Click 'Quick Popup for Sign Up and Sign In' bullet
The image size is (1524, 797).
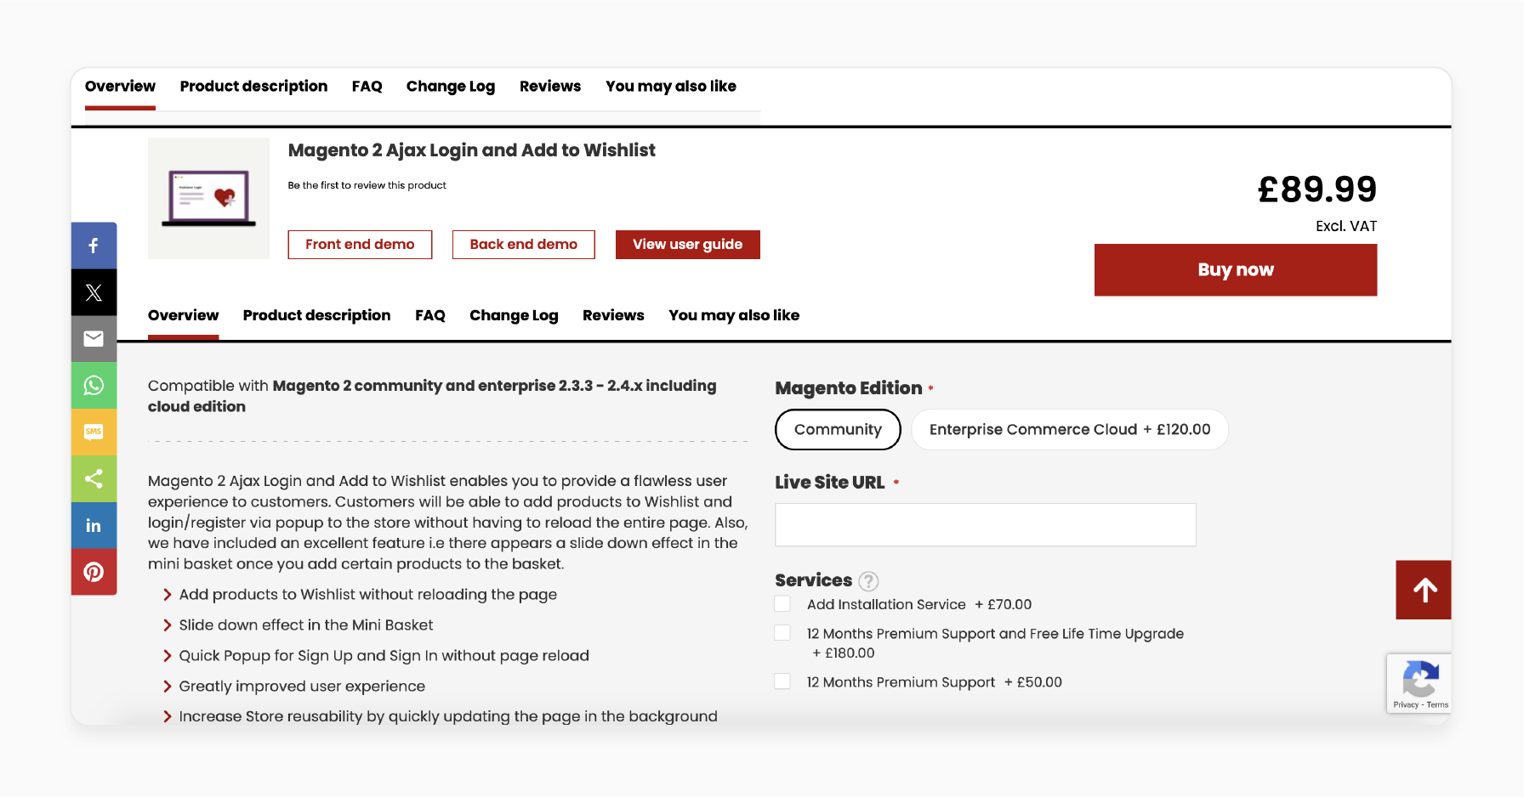coord(384,656)
